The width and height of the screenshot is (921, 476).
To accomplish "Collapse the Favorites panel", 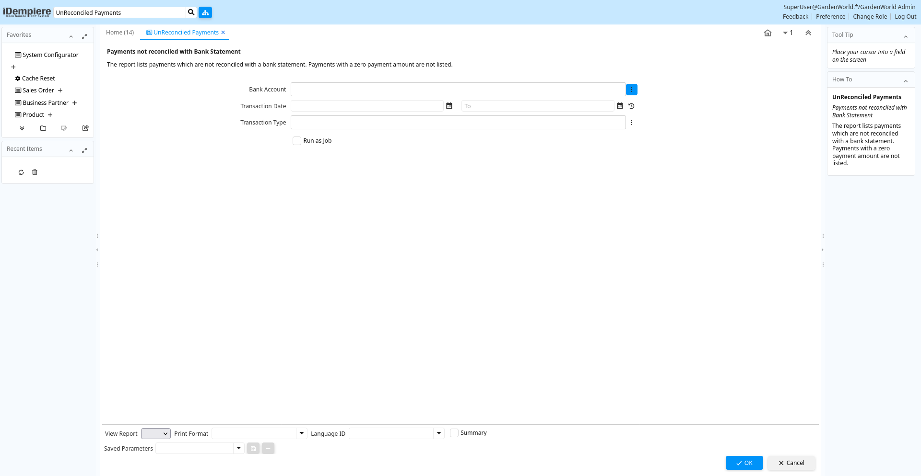I will click(x=71, y=36).
